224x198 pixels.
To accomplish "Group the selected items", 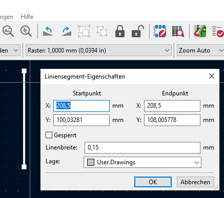I will click(x=84, y=31).
